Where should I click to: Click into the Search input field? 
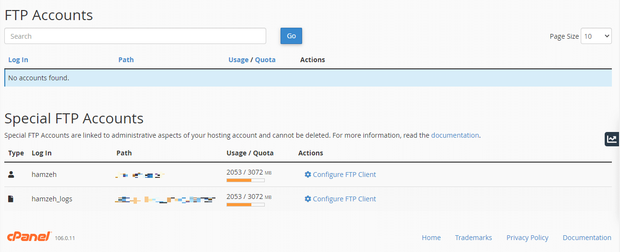click(135, 36)
